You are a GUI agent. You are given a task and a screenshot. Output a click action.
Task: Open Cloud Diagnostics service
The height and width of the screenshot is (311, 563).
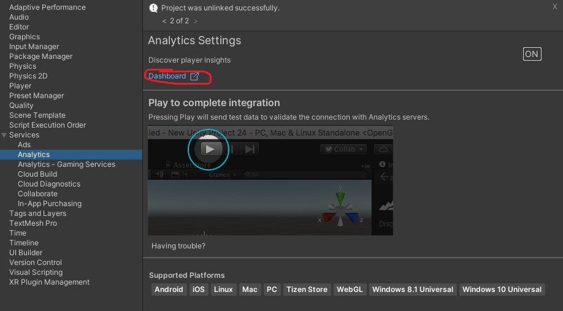[x=49, y=184]
